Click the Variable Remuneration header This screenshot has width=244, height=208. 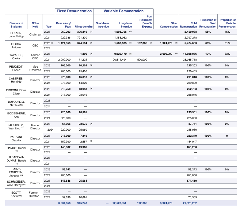pos(123,11)
